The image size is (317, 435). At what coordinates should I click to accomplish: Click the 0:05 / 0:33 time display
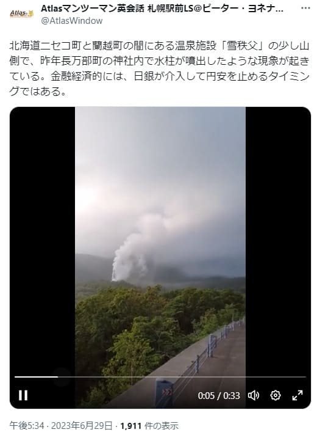pyautogui.click(x=219, y=395)
